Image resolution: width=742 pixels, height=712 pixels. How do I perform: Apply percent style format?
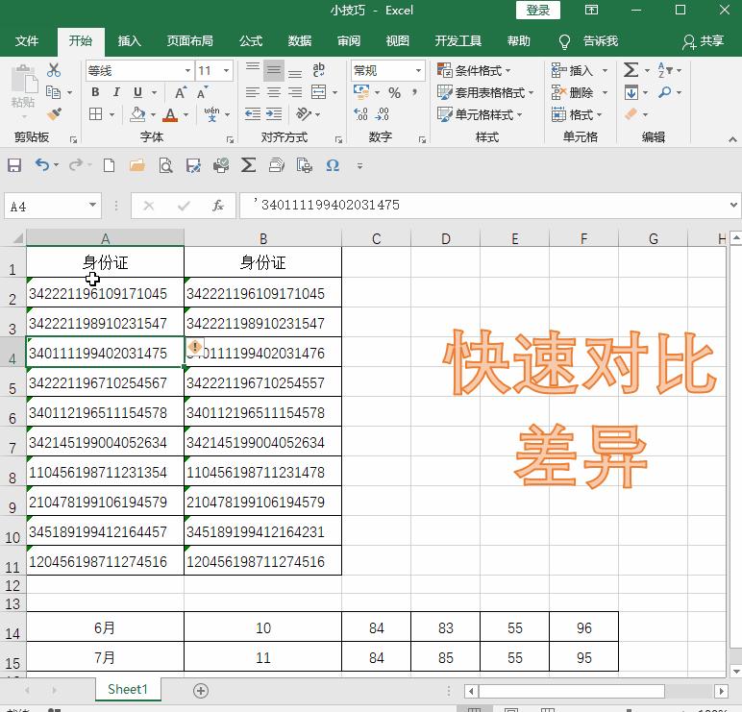pyautogui.click(x=394, y=93)
